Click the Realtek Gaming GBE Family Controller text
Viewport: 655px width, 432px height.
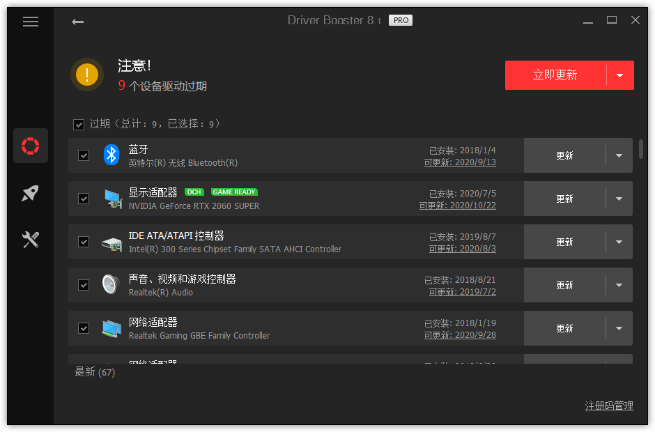click(x=199, y=335)
